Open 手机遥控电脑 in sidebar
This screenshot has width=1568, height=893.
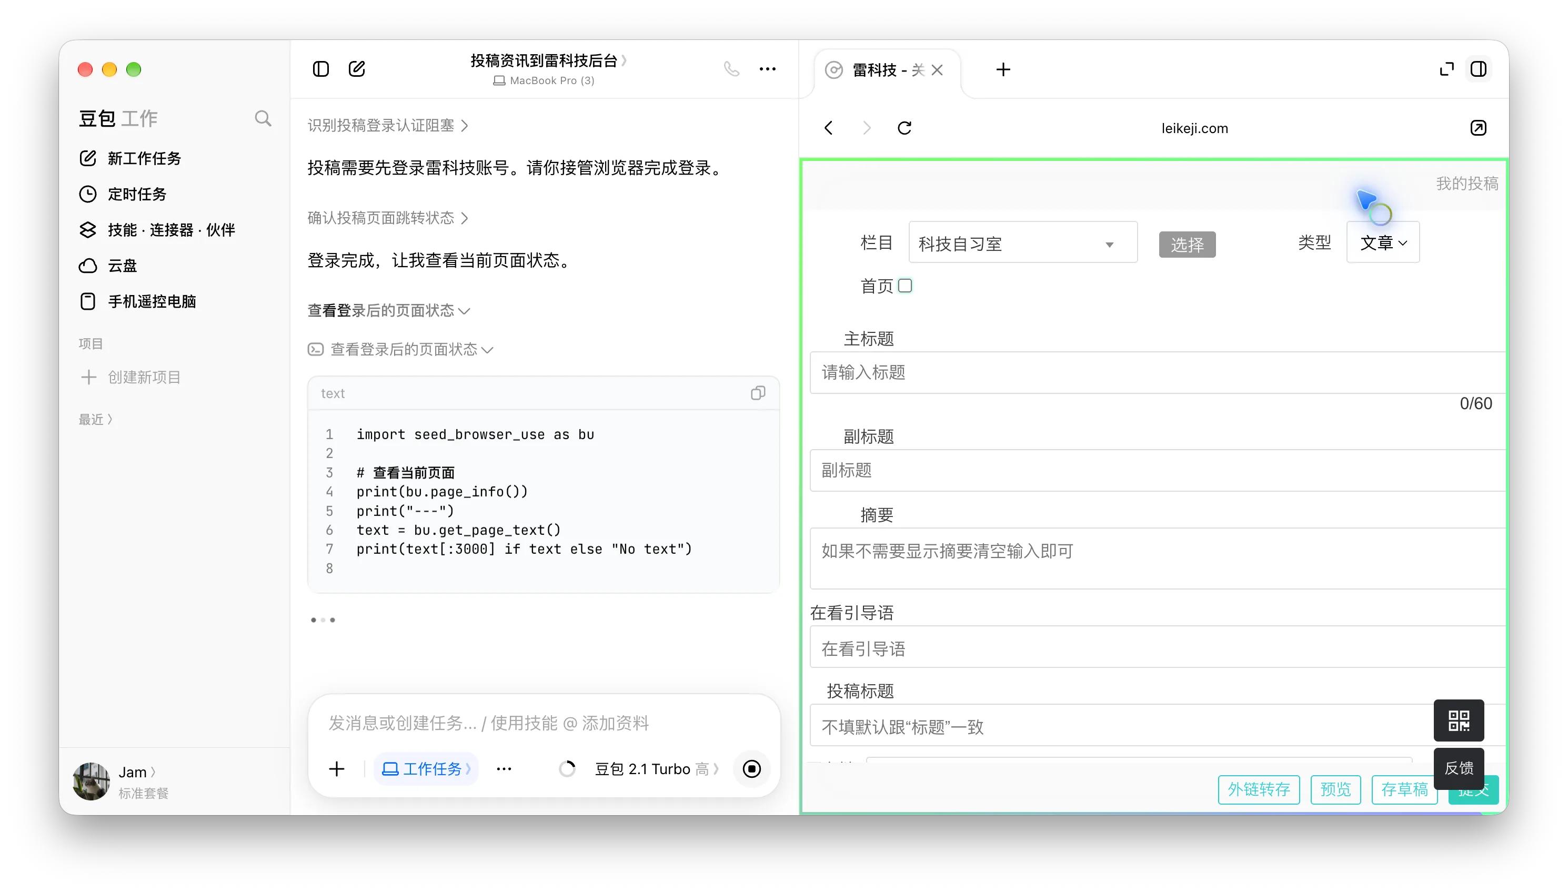point(137,301)
